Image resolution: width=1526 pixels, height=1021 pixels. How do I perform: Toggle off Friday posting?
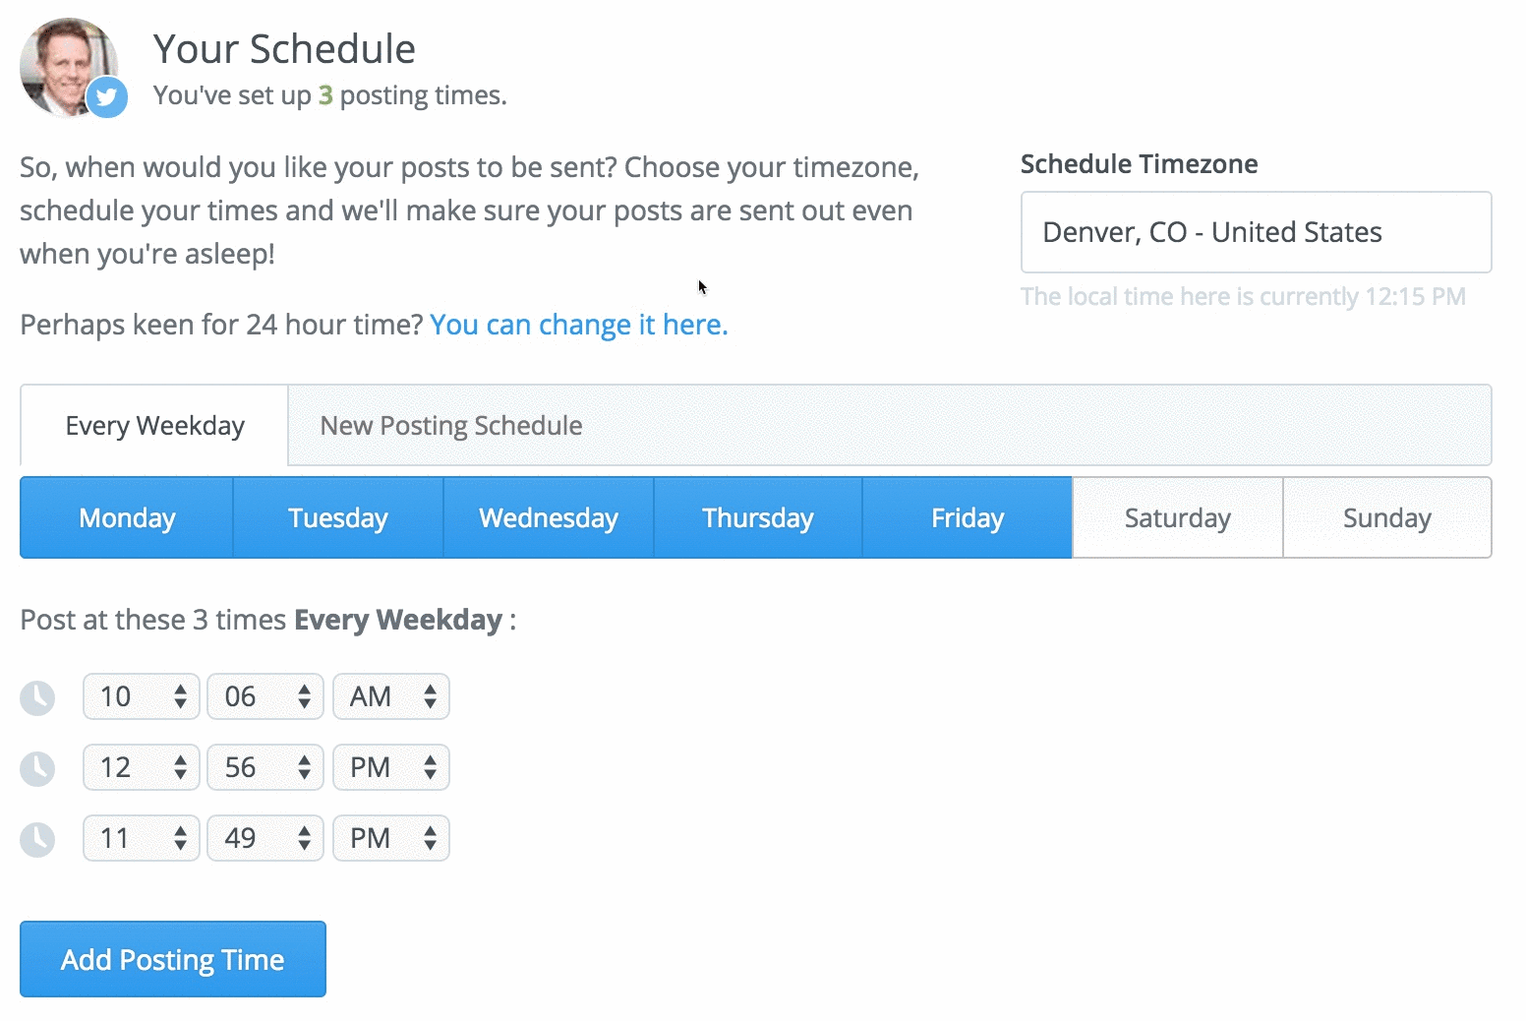[x=967, y=517]
